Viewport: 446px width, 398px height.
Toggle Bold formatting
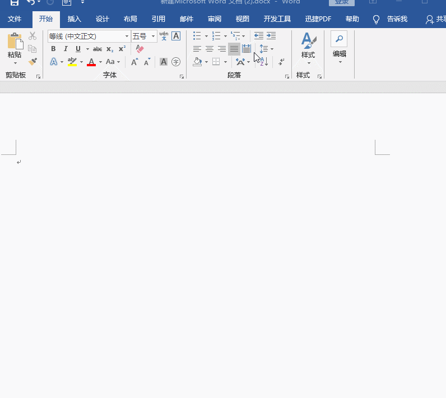pos(53,49)
